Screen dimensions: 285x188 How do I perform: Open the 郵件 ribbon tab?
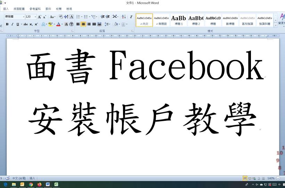tap(48, 9)
